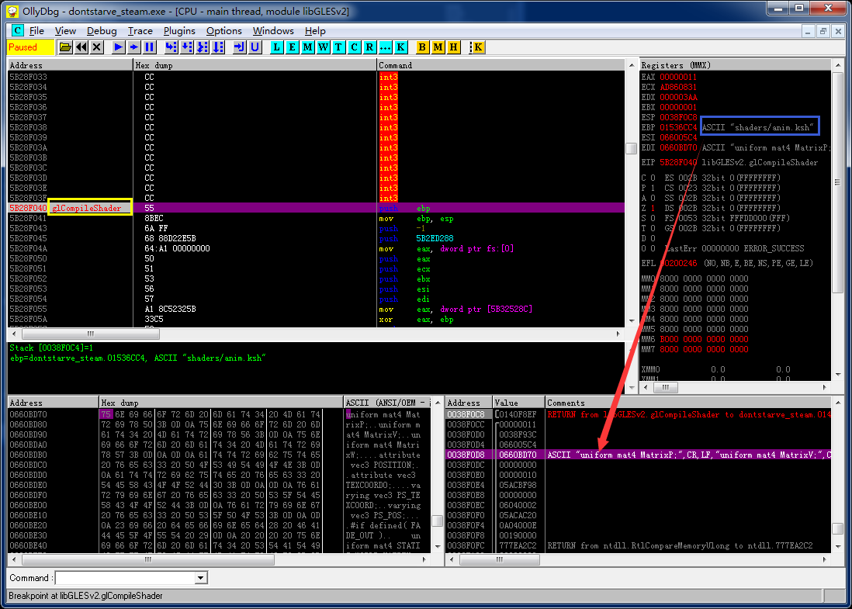
Task: Show Hardware breakpoints with orange H icon
Action: click(453, 47)
